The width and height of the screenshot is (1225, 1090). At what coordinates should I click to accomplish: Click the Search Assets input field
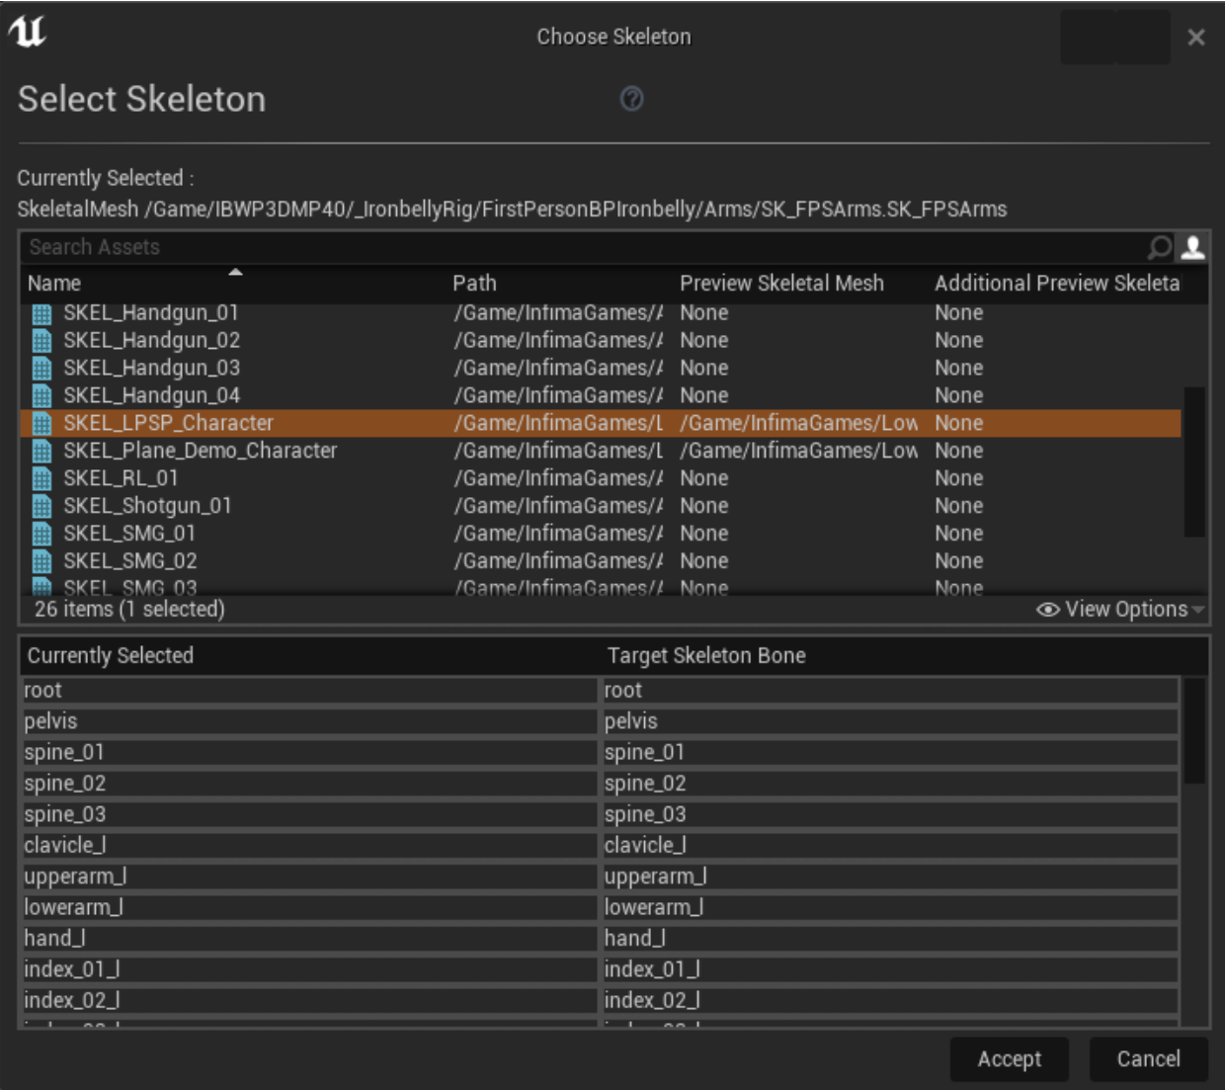tap(583, 247)
